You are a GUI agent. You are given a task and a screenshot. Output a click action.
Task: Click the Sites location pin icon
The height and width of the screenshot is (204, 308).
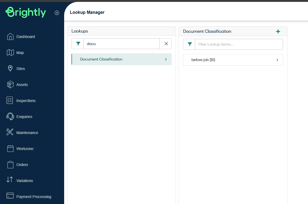tap(10, 69)
